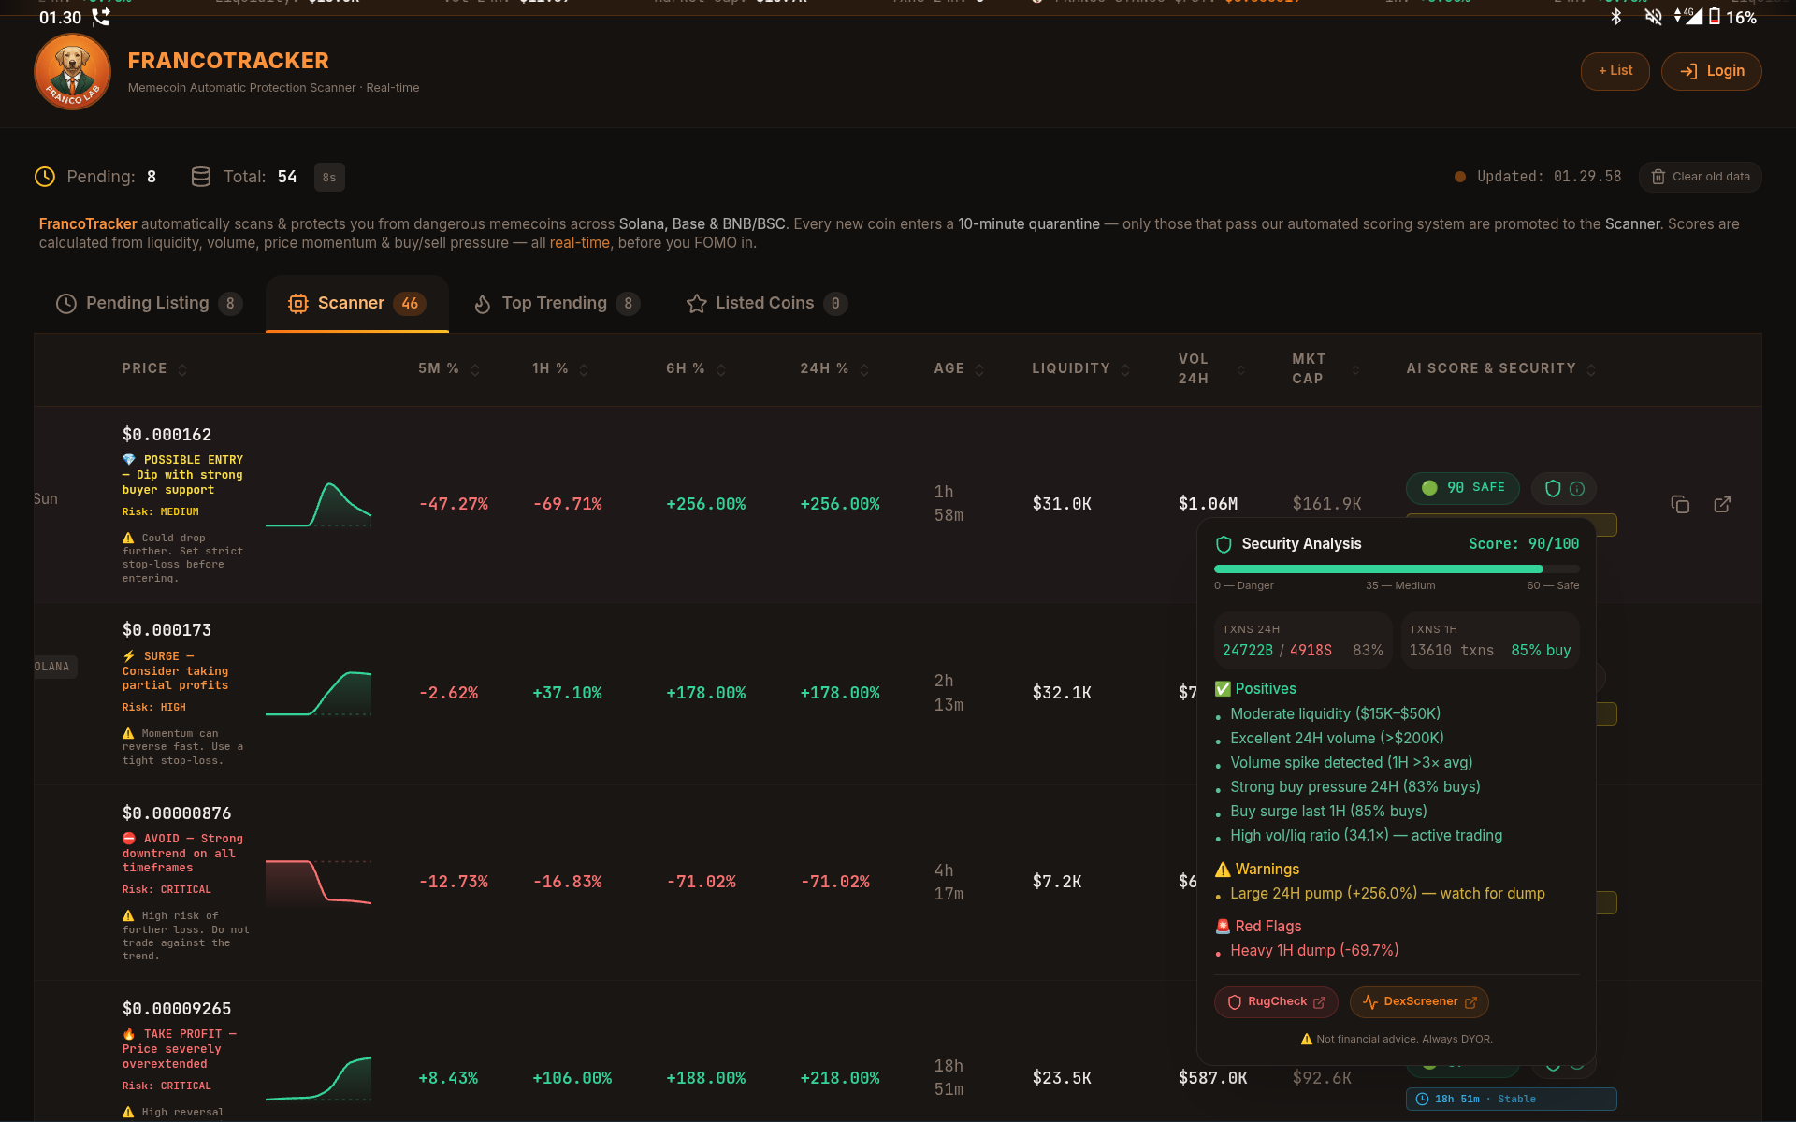This screenshot has height=1122, width=1796.
Task: Click the TAKE PROFIT label
Action: tap(180, 1049)
